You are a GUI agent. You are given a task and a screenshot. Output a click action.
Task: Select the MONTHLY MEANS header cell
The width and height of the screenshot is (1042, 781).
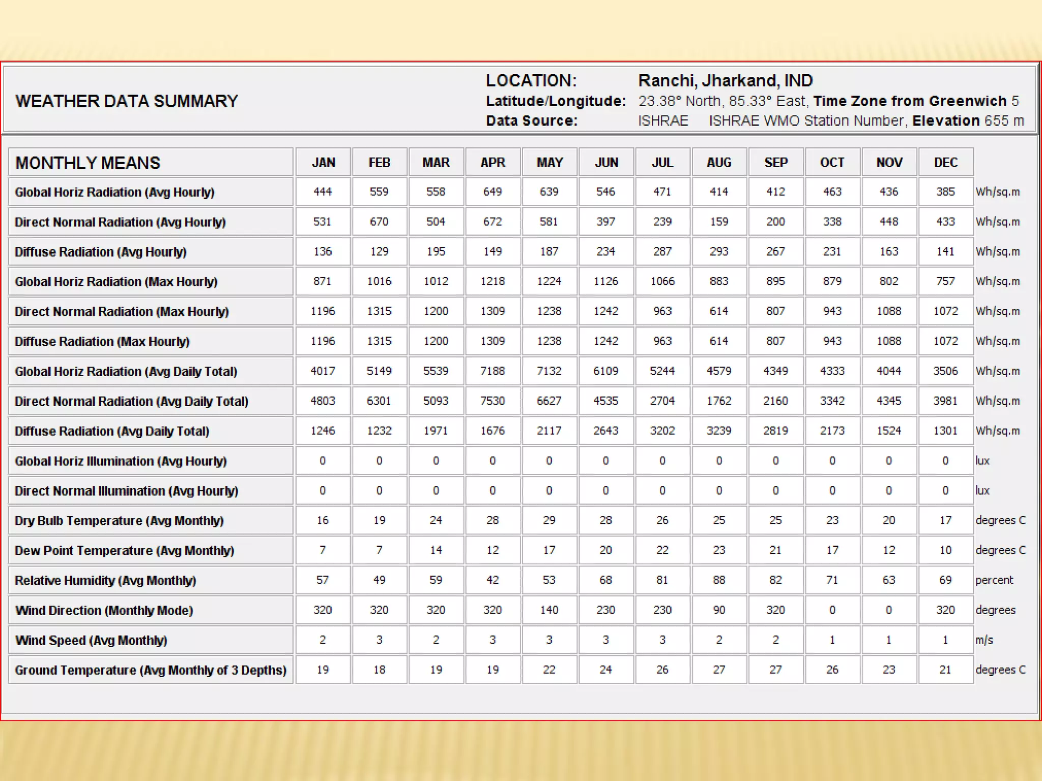(x=88, y=163)
